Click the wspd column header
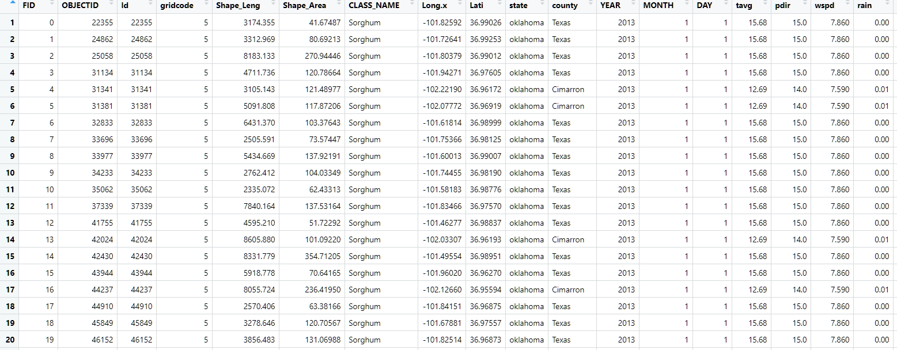This screenshot has height=350, width=897. click(x=824, y=5)
